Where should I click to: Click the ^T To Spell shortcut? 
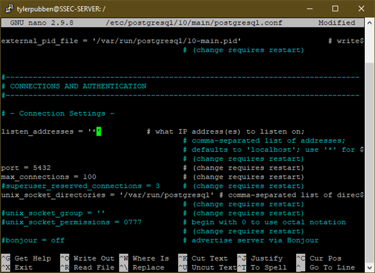coord(262,268)
